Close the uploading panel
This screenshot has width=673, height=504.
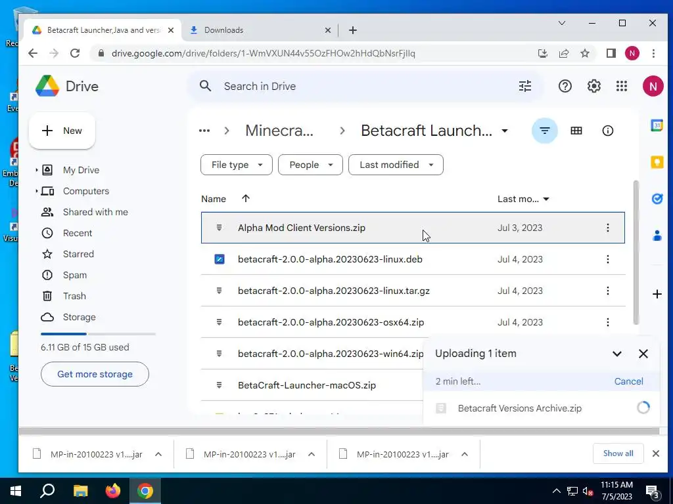pyautogui.click(x=643, y=354)
